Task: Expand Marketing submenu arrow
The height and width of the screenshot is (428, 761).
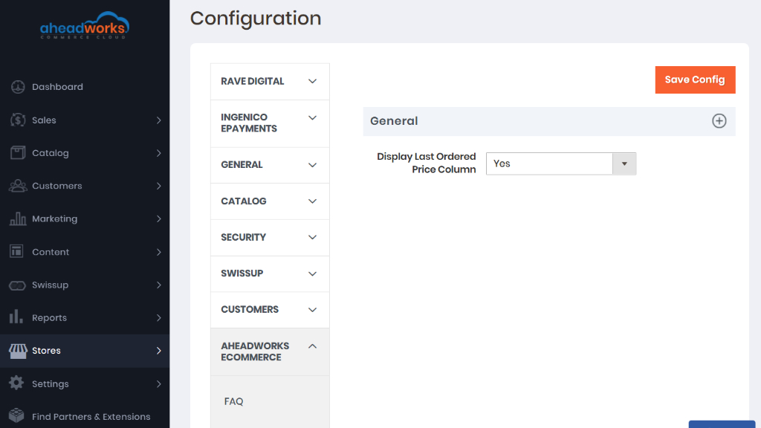Action: point(159,219)
